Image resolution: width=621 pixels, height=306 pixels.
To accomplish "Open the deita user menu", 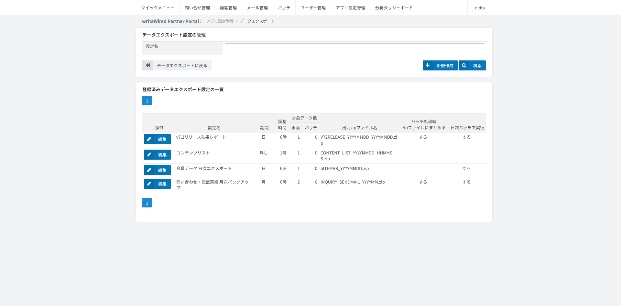I will 480,8.
